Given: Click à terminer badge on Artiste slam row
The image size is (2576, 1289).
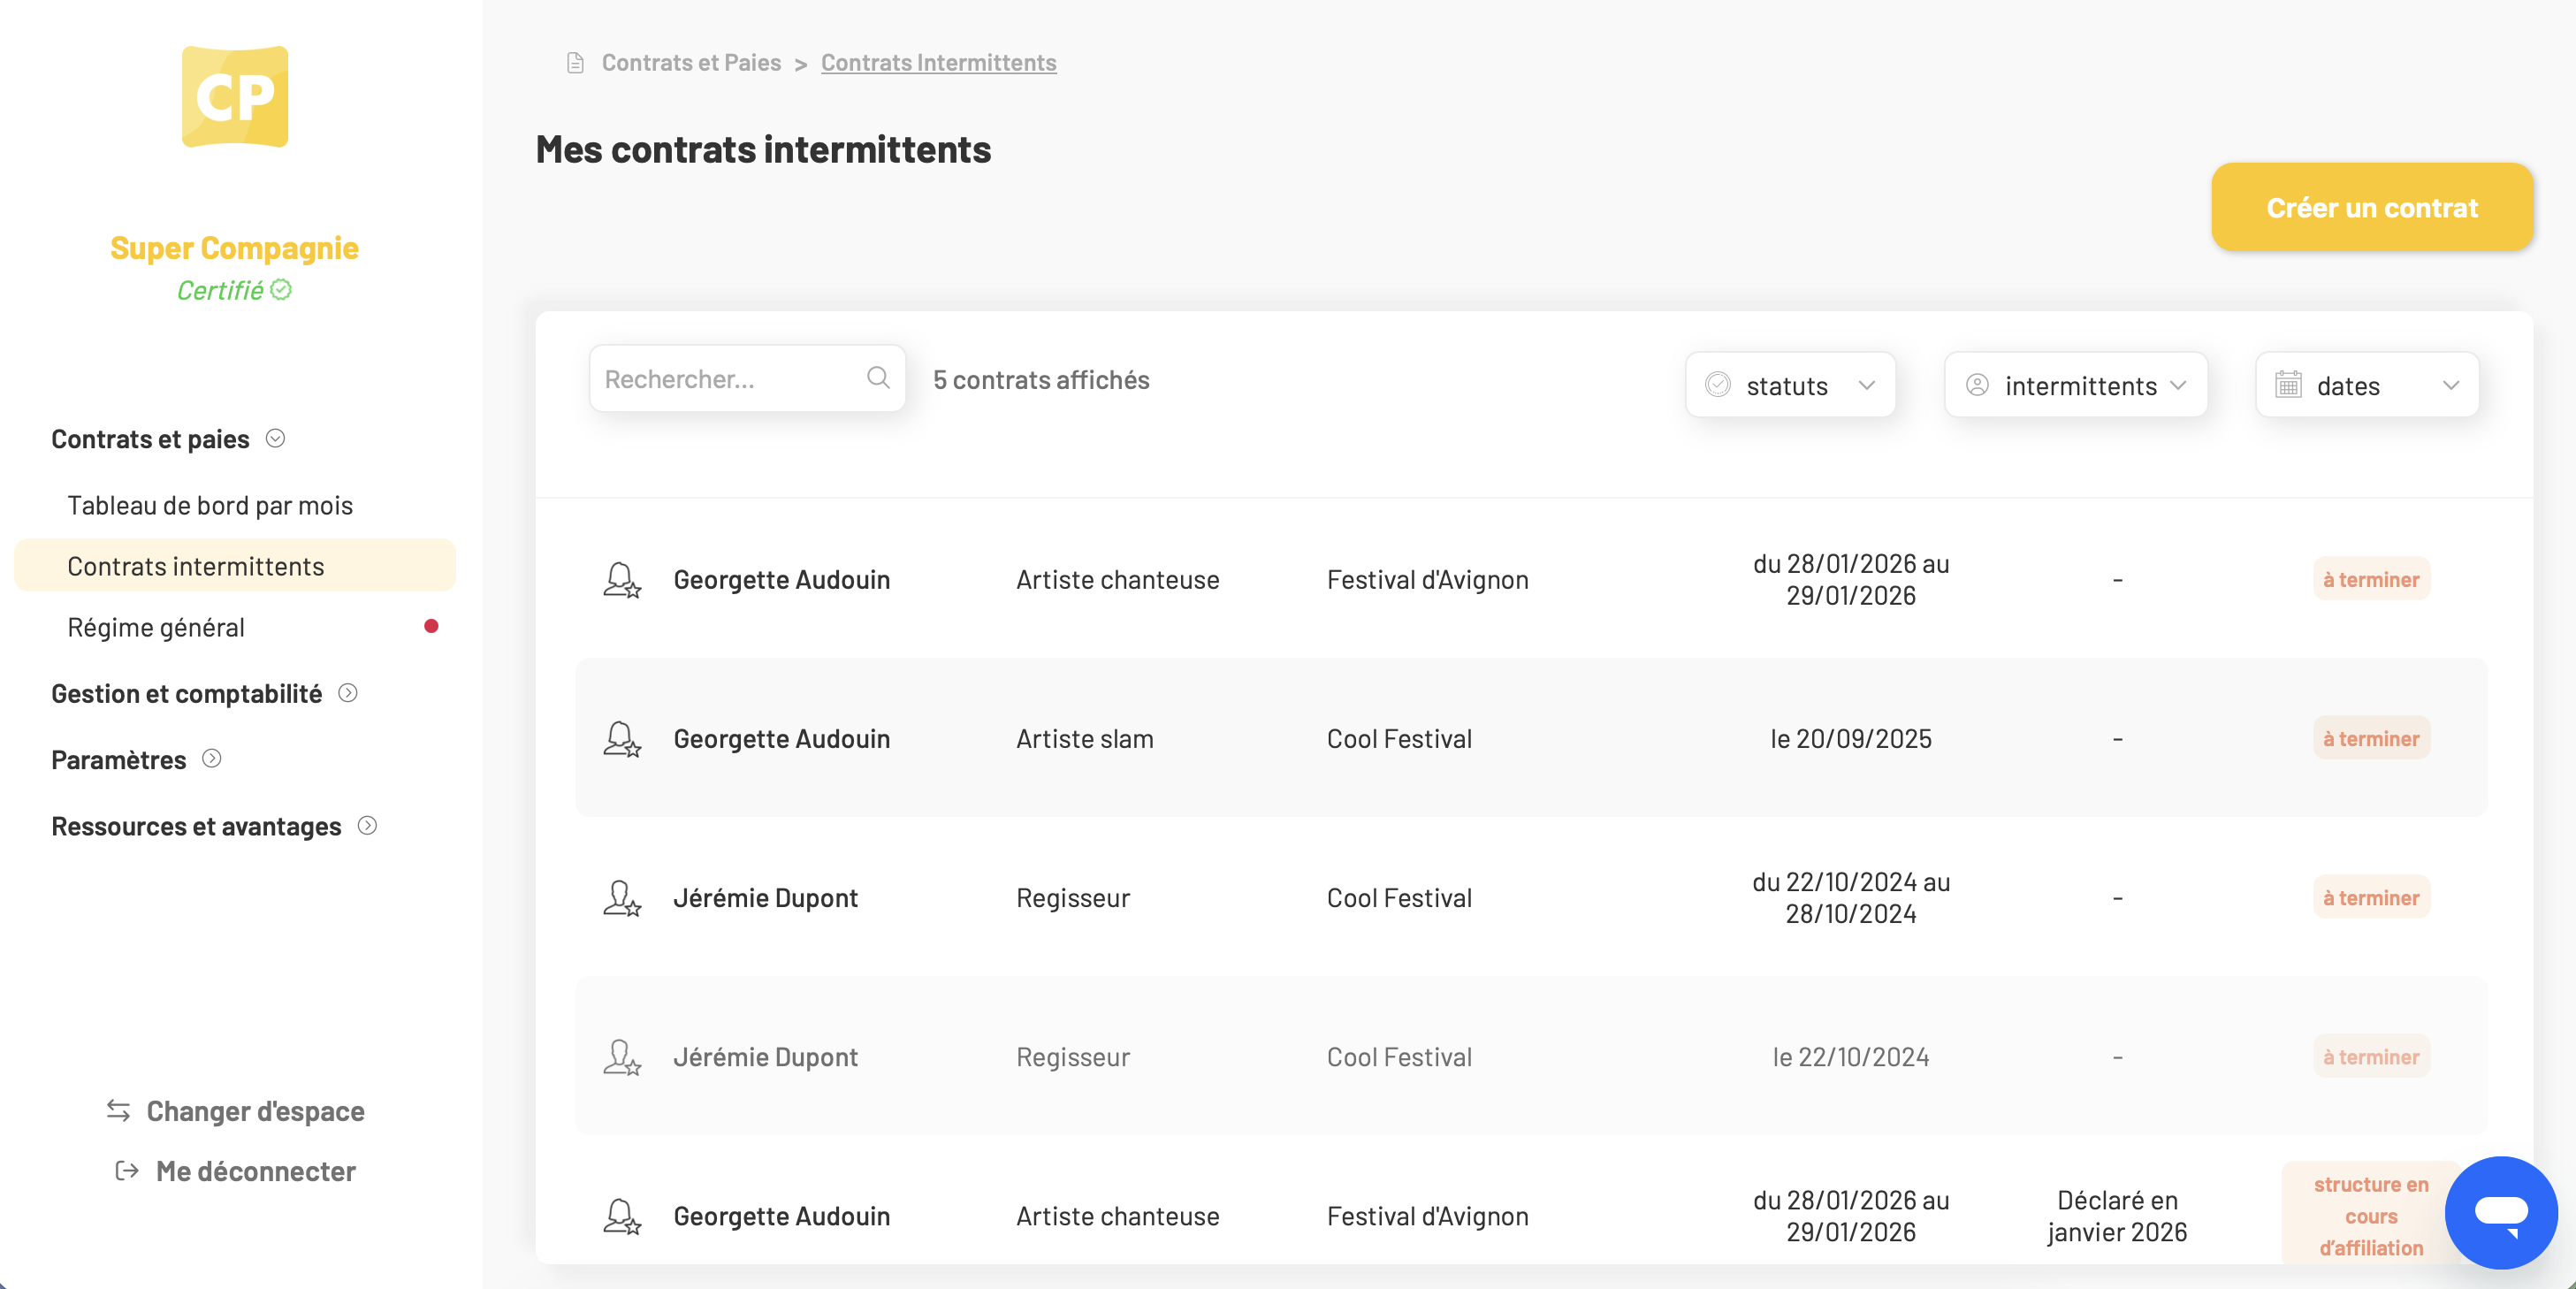Looking at the screenshot, I should tap(2371, 738).
